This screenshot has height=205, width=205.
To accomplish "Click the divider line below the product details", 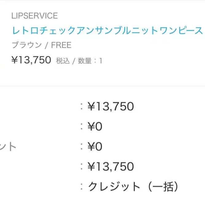I will pyautogui.click(x=102, y=86).
